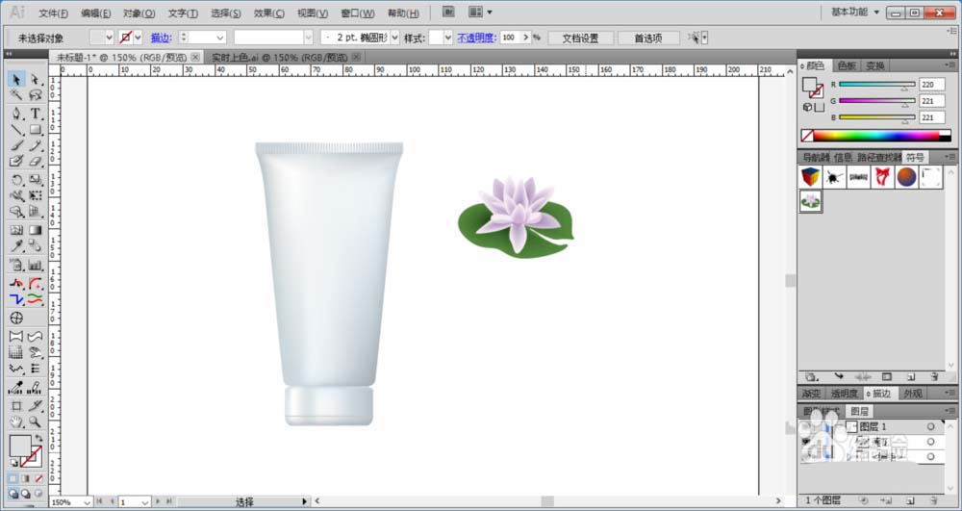Open the 2 pt. 椭圆形 brush dropdown
The width and height of the screenshot is (962, 511).
tap(394, 38)
